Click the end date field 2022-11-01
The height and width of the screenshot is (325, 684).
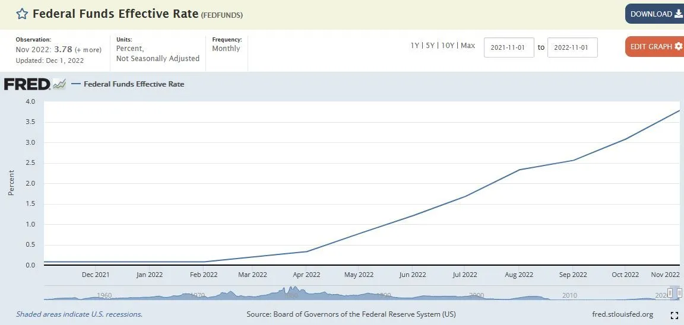[x=572, y=47]
